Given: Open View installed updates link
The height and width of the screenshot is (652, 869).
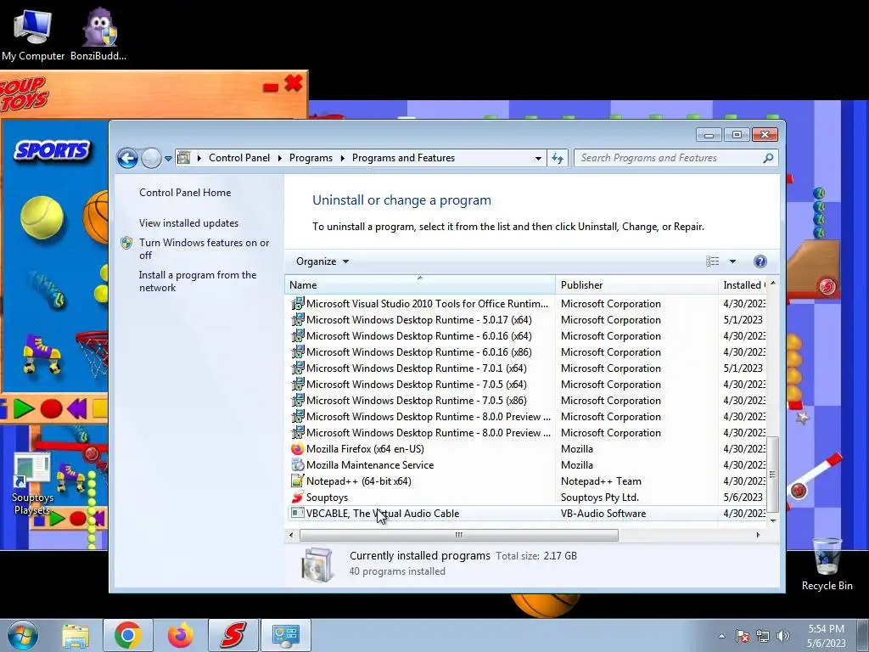Looking at the screenshot, I should click(189, 223).
